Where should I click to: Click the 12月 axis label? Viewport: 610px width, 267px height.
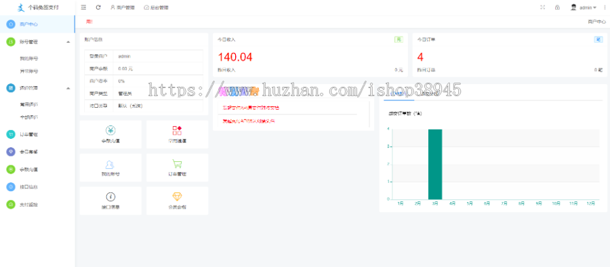pyautogui.click(x=590, y=203)
